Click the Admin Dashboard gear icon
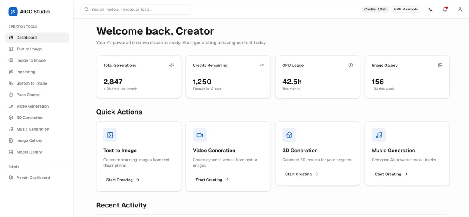 click(x=11, y=178)
